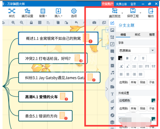This screenshot has height=129, width=160.
Task: Switch to the 样式 tab in panel
Action: pos(137,34)
